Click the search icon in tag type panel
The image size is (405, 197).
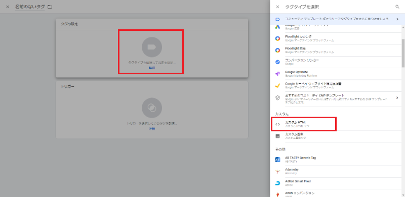click(x=397, y=7)
